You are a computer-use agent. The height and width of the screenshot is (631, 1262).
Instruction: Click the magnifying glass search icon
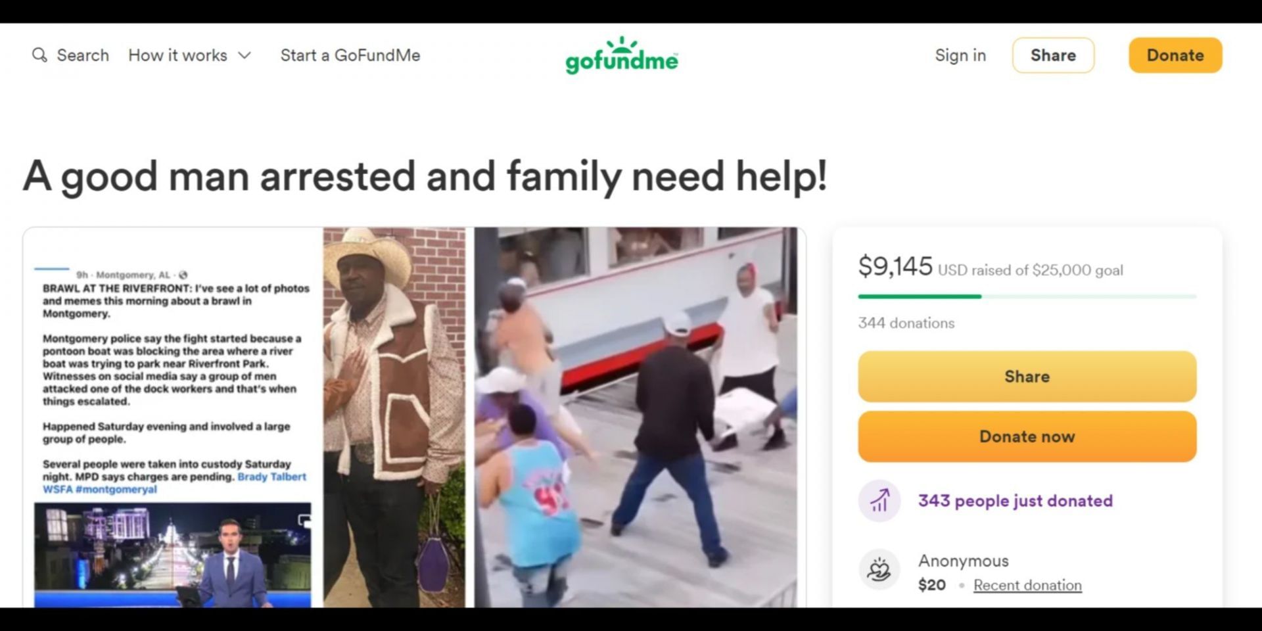click(39, 55)
